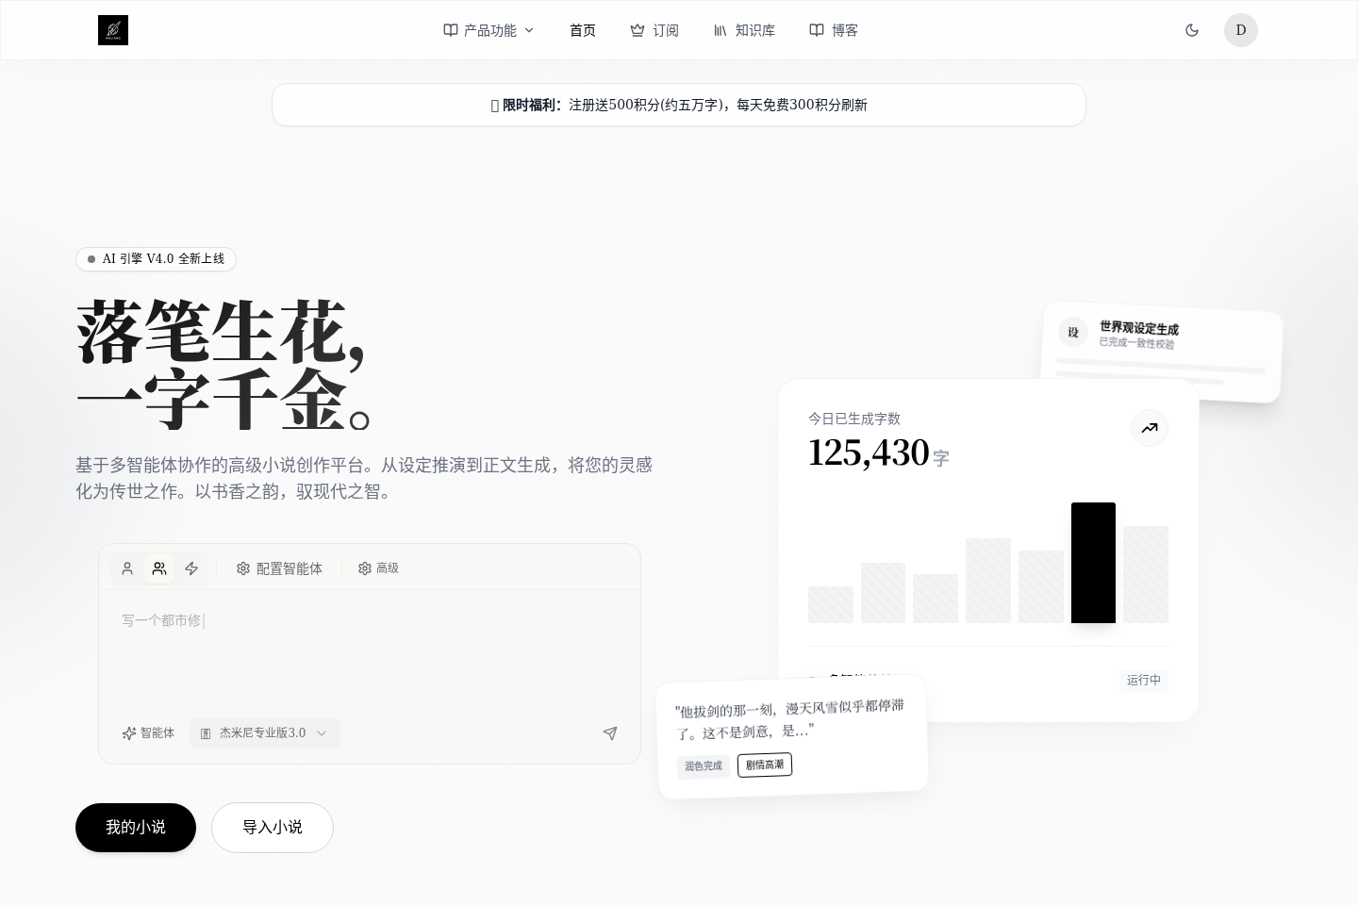Enable the lightning quick mode
The width and height of the screenshot is (1358, 905).
(191, 568)
